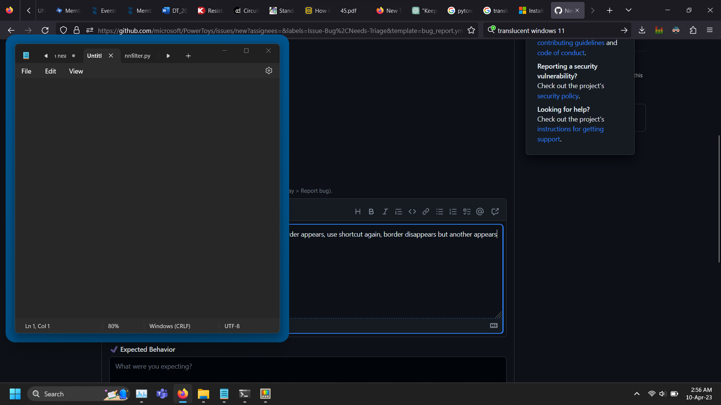Switch to the nnfilter.py tab
Image resolution: width=721 pixels, height=405 pixels.
click(137, 55)
